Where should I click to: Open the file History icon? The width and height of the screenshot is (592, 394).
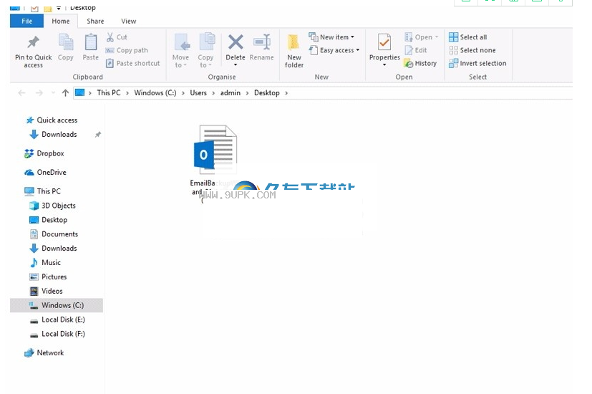[409, 63]
